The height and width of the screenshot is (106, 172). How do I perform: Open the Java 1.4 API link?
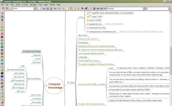pyautogui.click(x=97, y=17)
